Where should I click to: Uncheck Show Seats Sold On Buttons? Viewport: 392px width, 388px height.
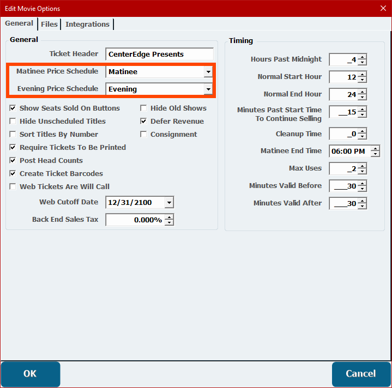(x=14, y=108)
